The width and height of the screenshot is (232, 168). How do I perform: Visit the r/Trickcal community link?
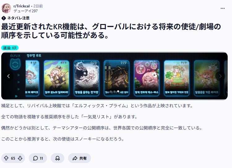tap(21, 6)
